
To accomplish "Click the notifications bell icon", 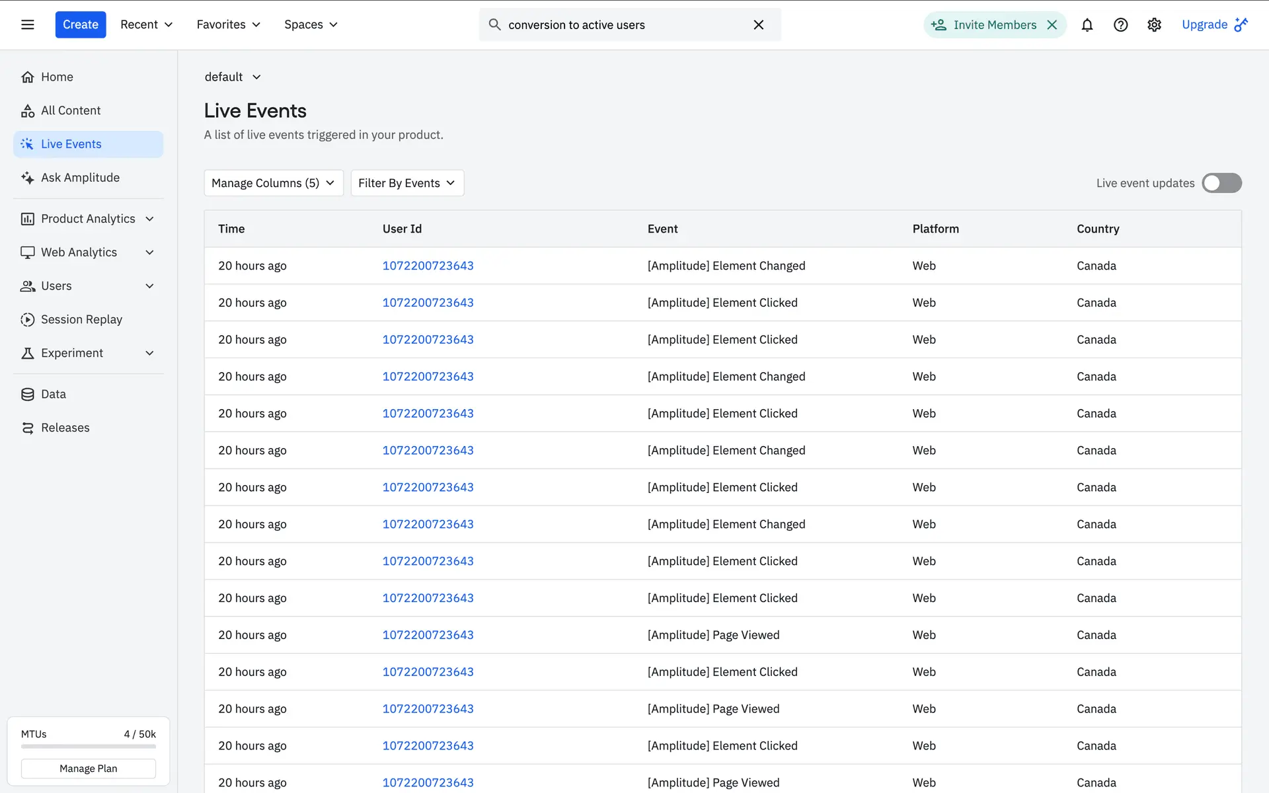I will [x=1087, y=24].
